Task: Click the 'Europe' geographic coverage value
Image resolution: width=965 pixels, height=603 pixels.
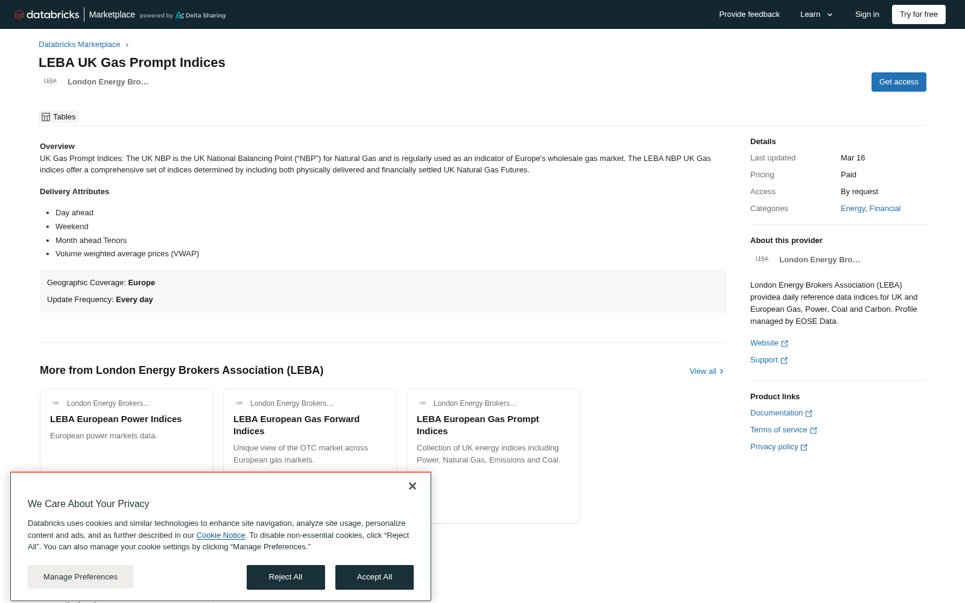Action: tap(142, 283)
